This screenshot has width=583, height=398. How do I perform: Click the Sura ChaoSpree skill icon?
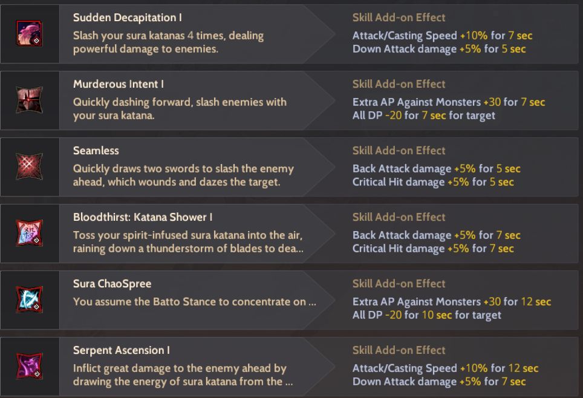(29, 299)
